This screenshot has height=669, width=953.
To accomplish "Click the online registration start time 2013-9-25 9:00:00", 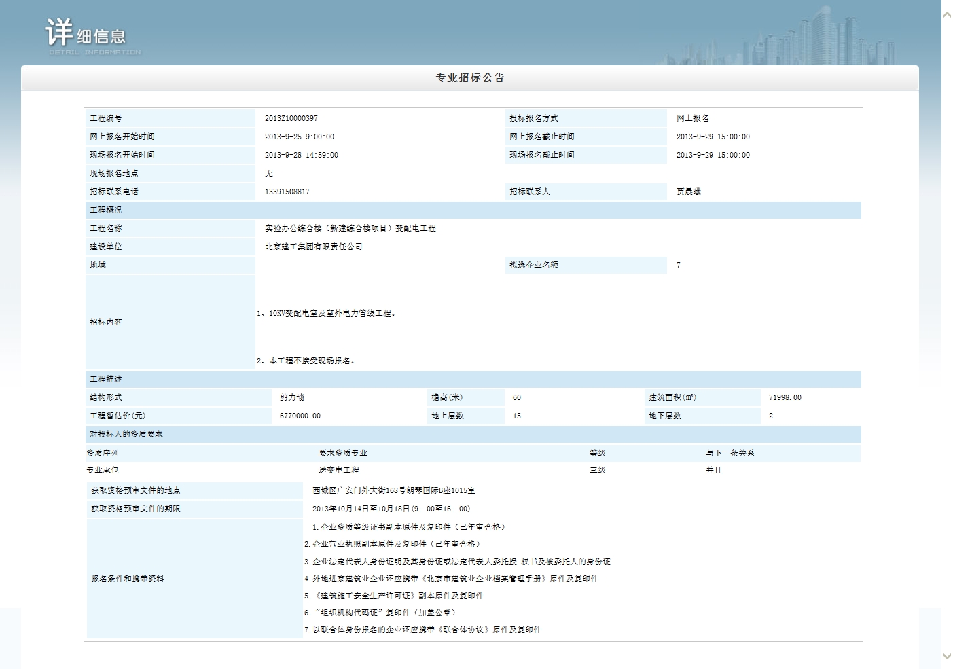I will [x=299, y=137].
